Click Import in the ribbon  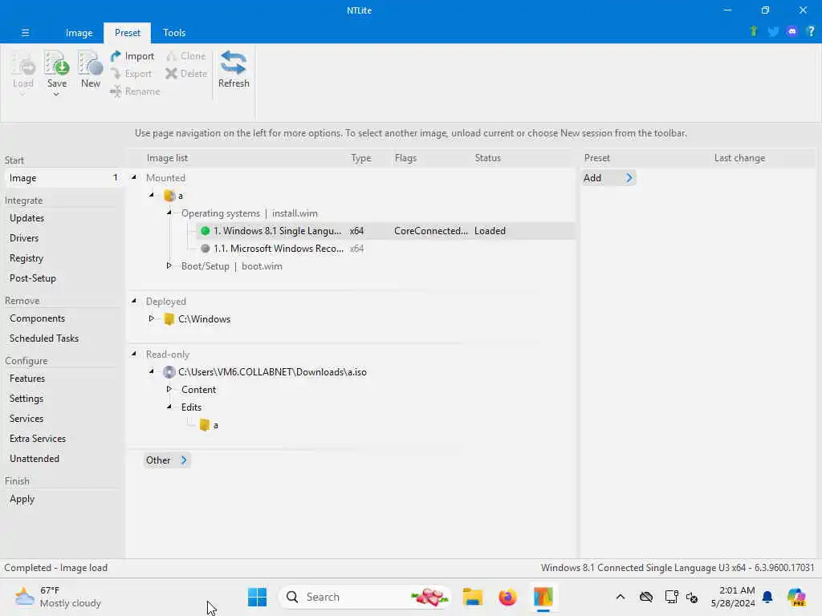[x=132, y=56]
